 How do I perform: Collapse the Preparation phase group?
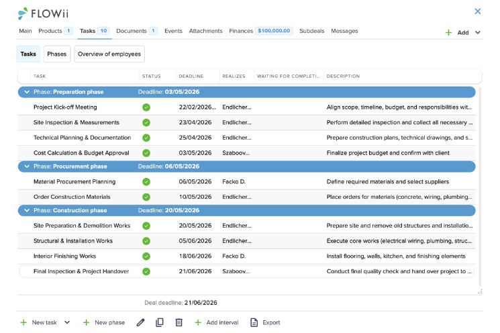click(x=27, y=92)
